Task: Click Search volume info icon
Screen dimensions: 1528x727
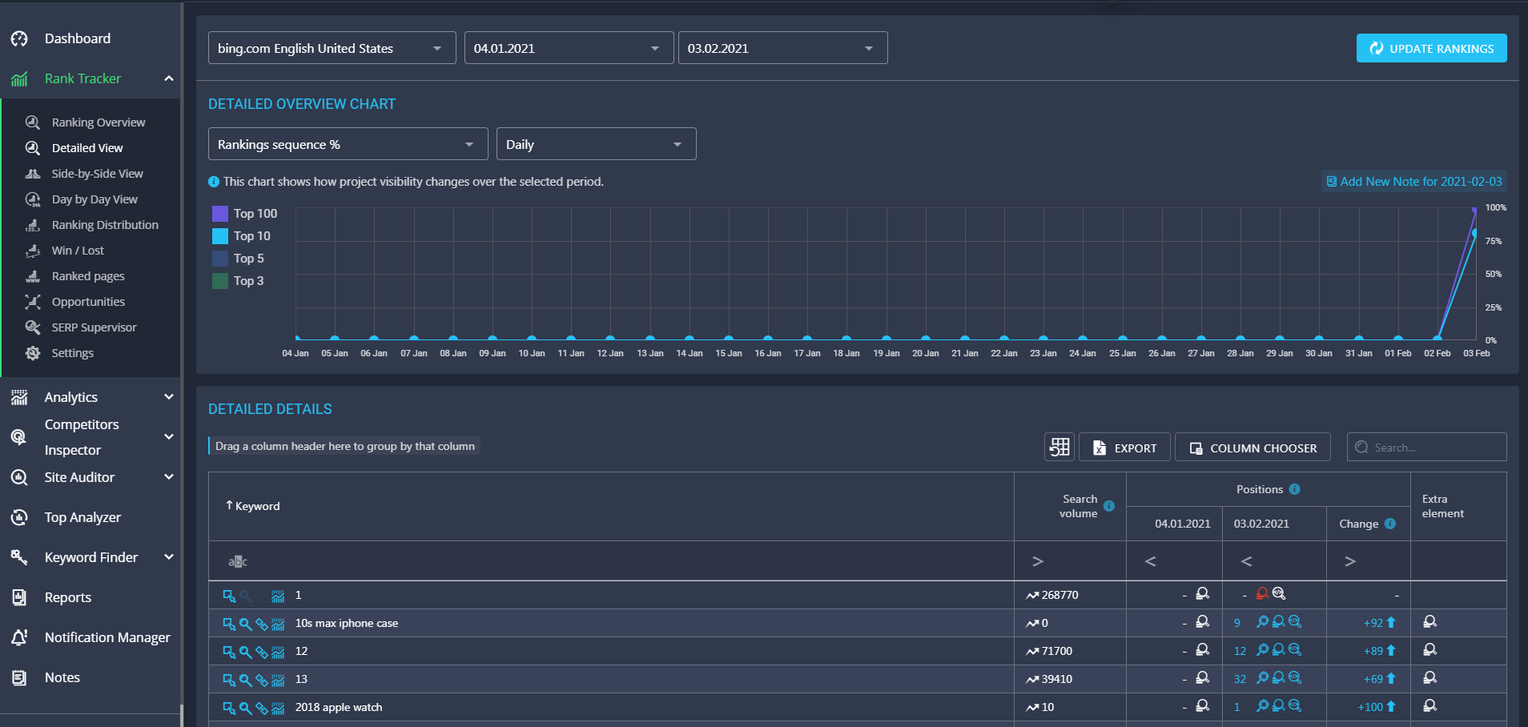Action: tap(1109, 506)
